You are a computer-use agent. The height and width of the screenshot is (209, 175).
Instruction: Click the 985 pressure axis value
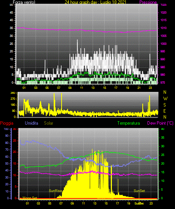point(163,67)
